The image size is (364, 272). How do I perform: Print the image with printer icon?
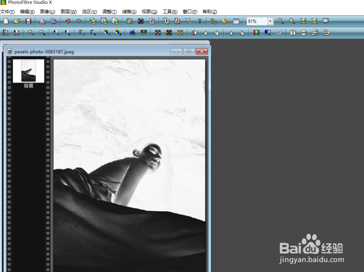point(42,21)
